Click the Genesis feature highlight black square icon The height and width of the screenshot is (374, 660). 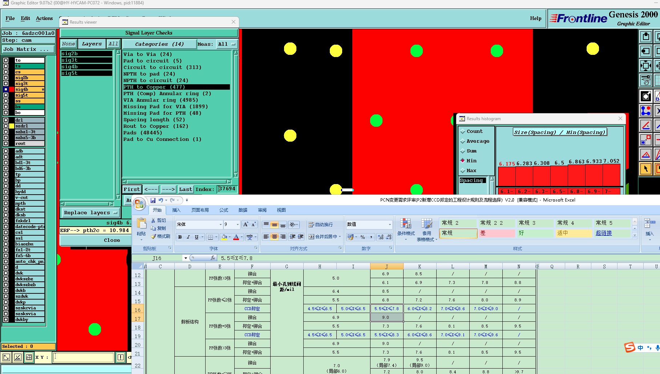(x=646, y=96)
